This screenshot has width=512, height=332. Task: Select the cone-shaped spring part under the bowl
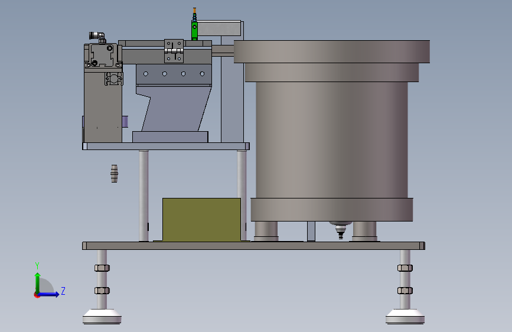(341, 230)
